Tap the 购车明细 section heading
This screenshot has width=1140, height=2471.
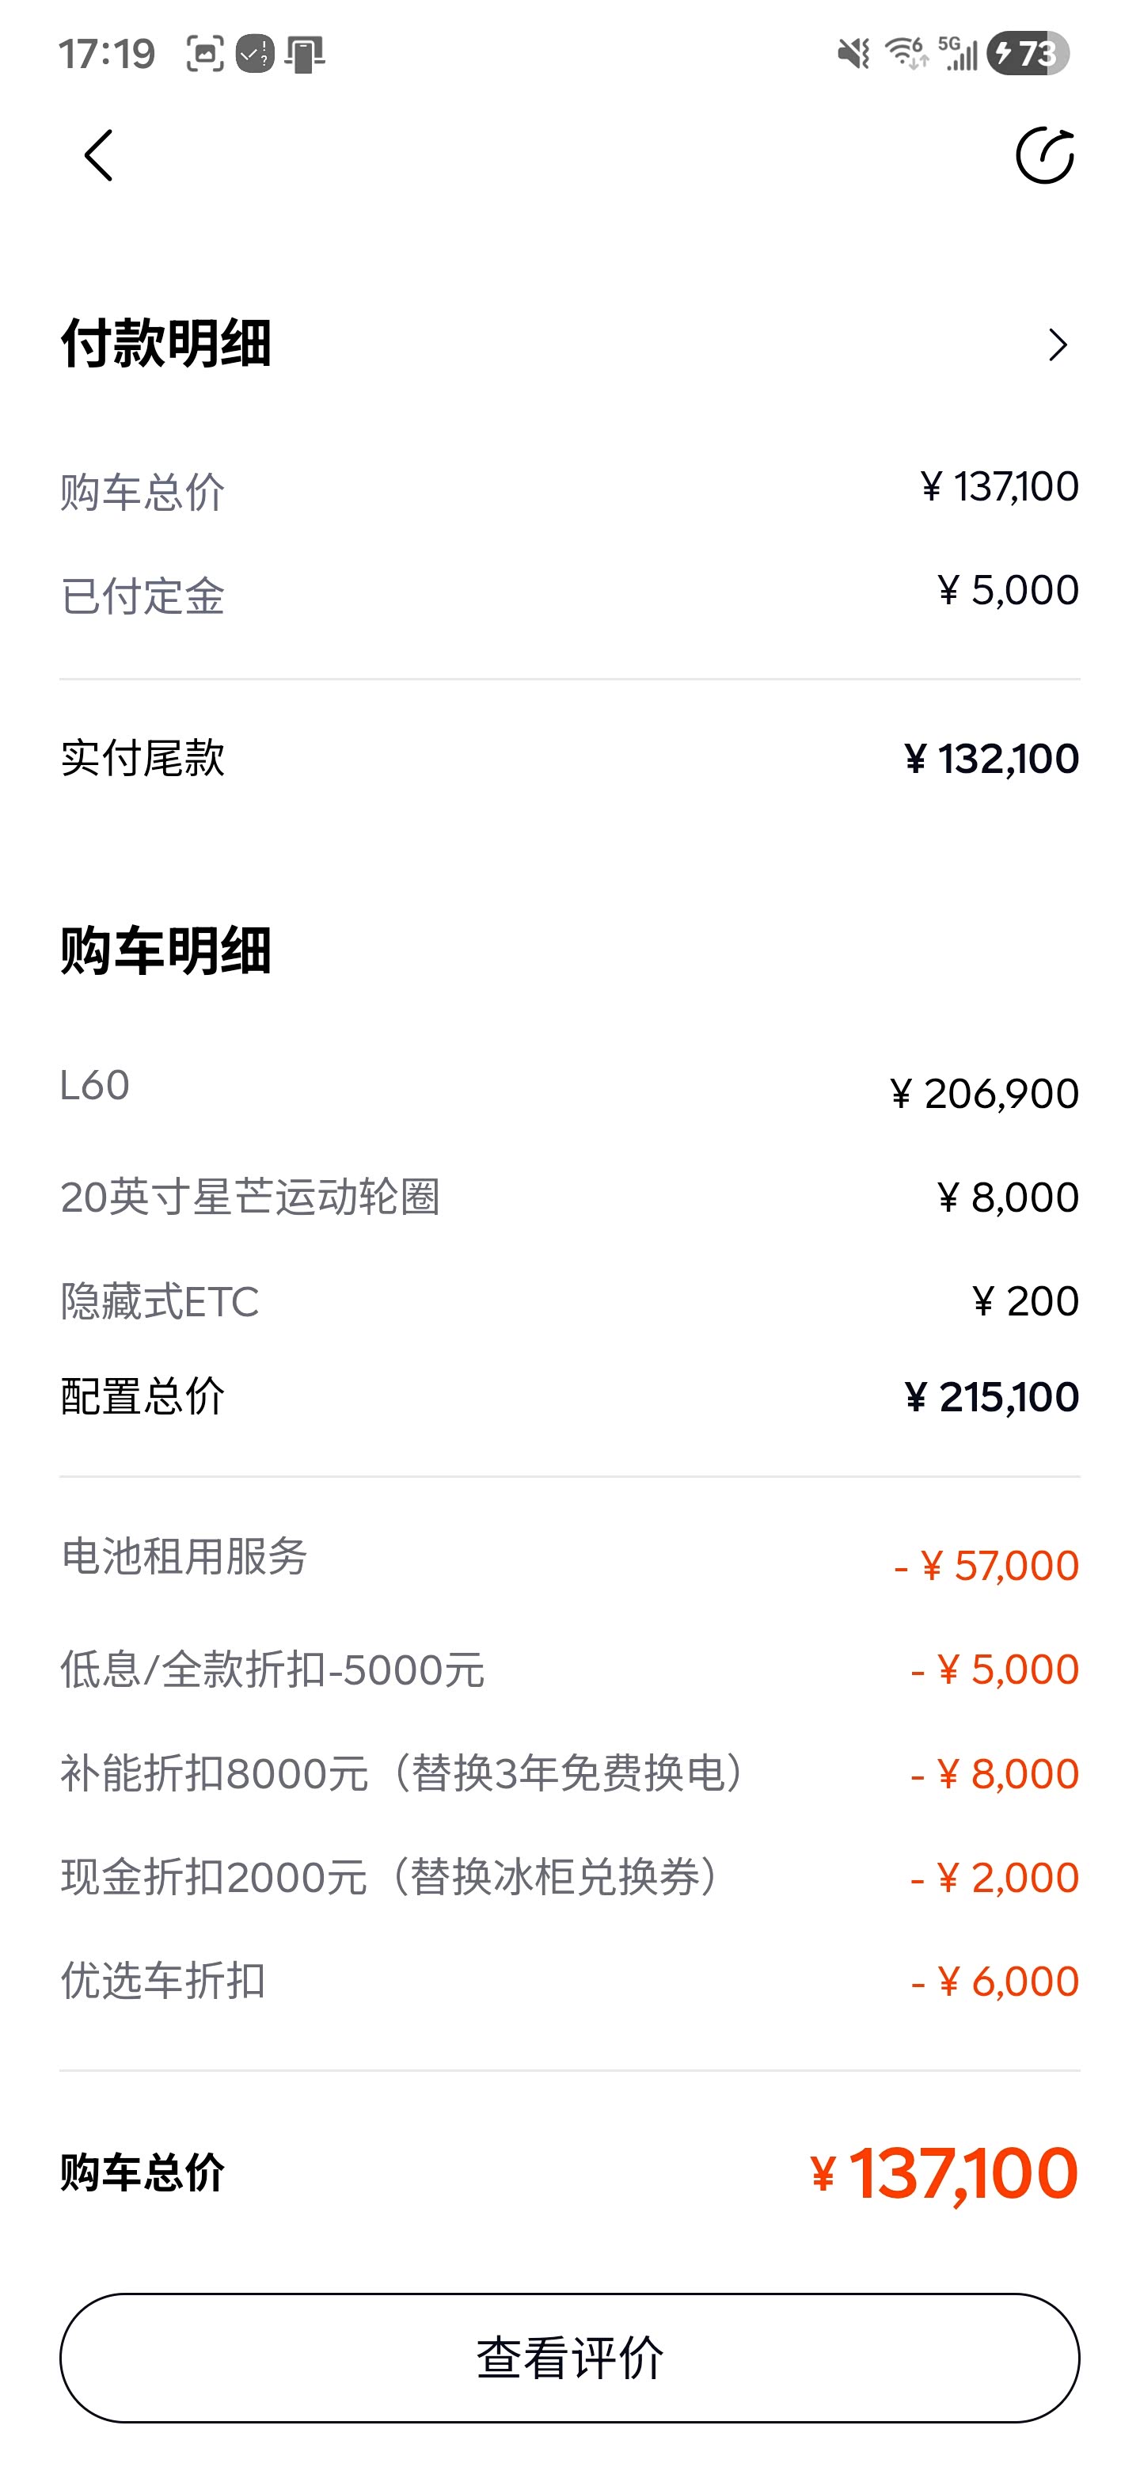[x=166, y=950]
